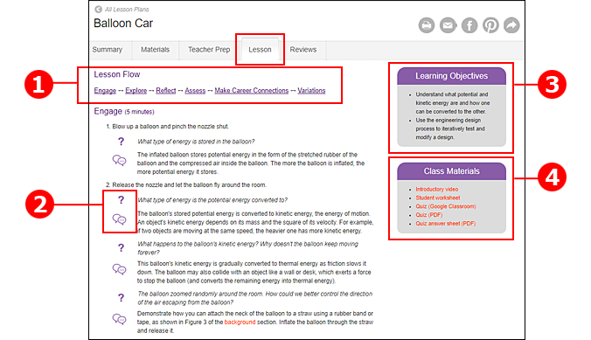The image size is (591, 340).
Task: Open the Introductory video link
Action: 437,189
